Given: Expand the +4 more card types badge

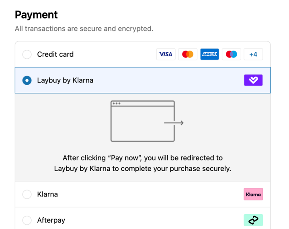Looking at the screenshot, I should [x=253, y=54].
